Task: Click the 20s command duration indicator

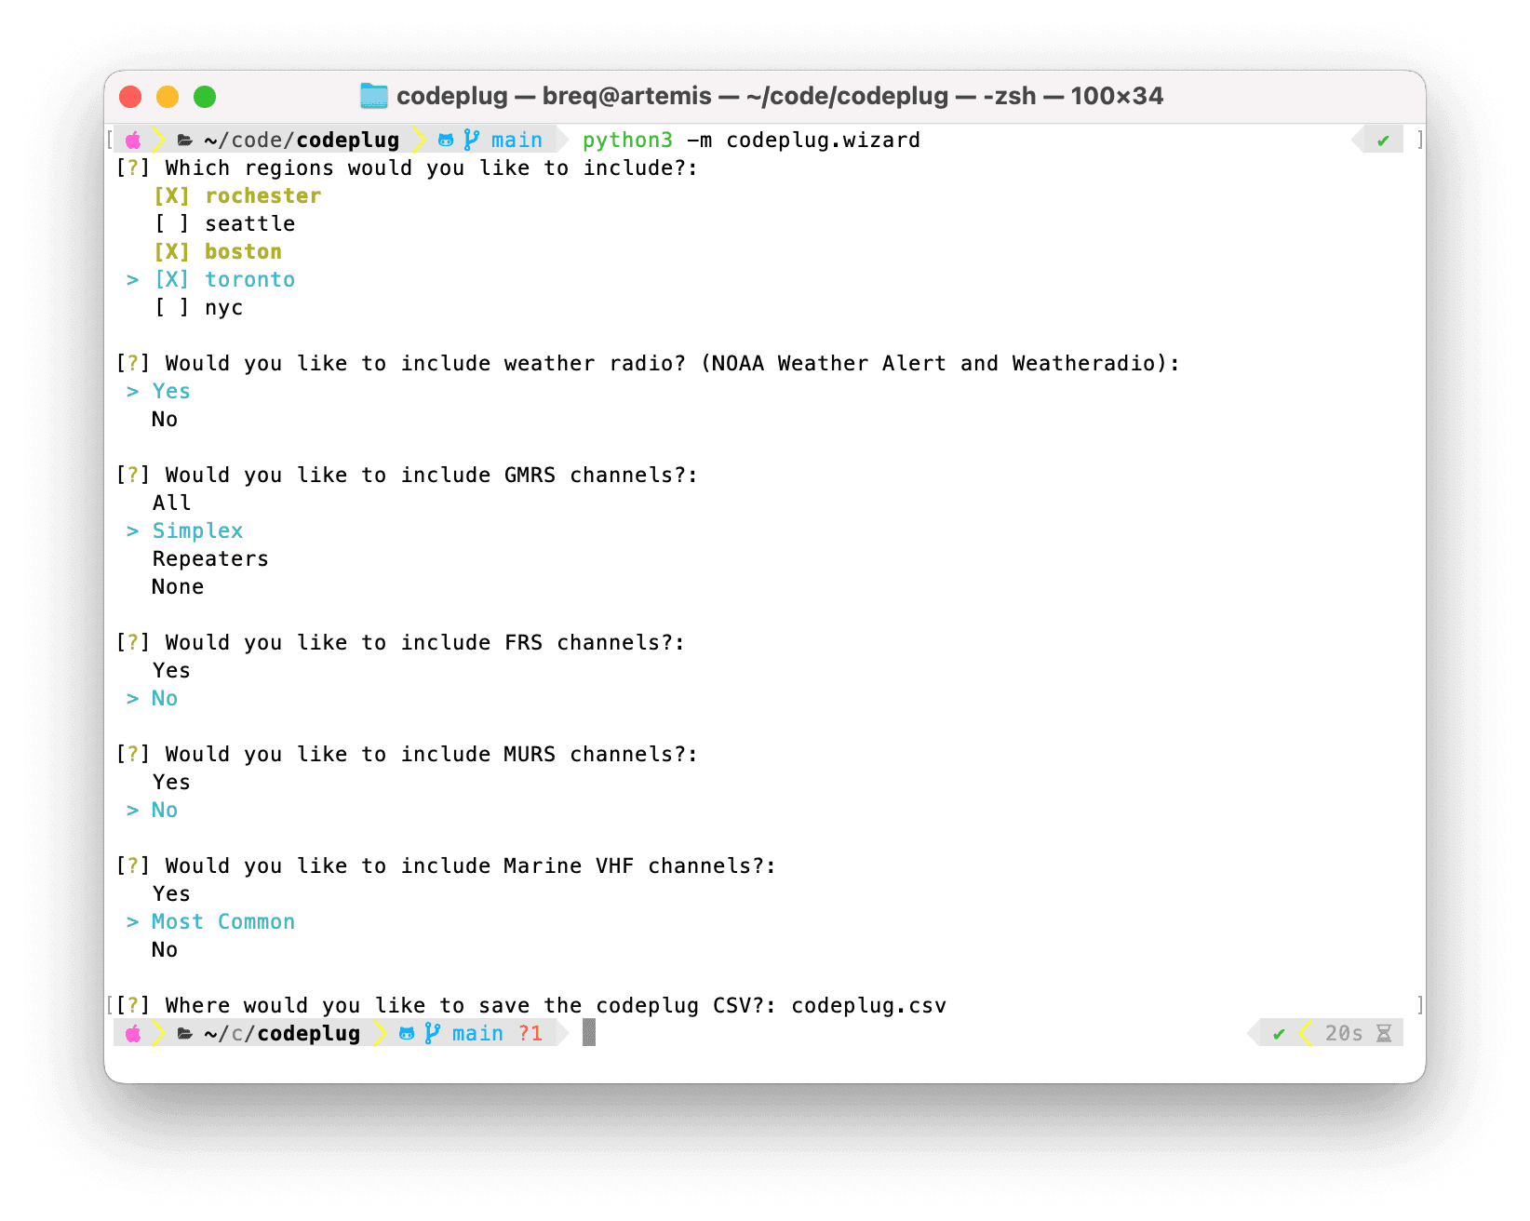Action: (1343, 1033)
